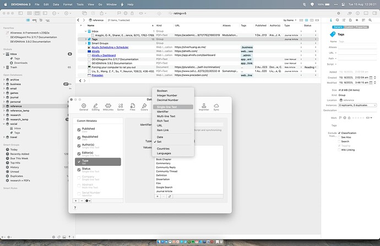Image resolution: width=380 pixels, height=246 pixels.
Task: Click the flag icon in Mark row
Action: pyautogui.click(x=340, y=118)
